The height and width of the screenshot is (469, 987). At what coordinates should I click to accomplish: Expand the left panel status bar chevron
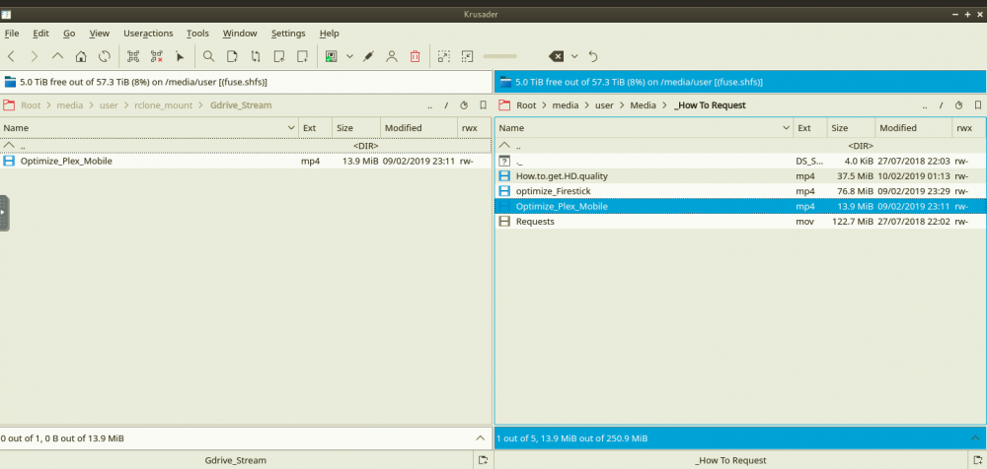(481, 438)
